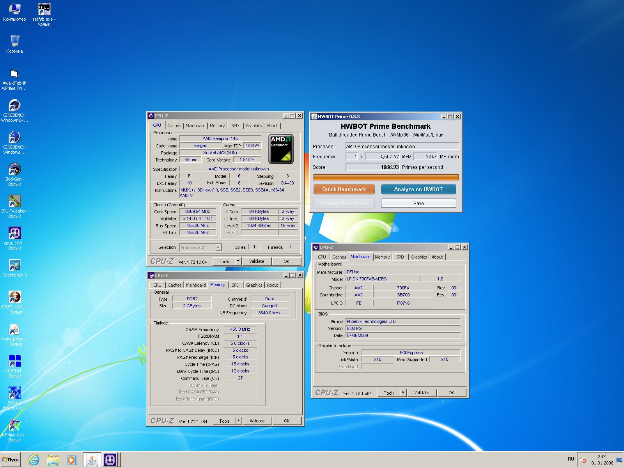Click Tools button in mainboard CPU-Z window
Image resolution: width=624 pixels, height=468 pixels.
(389, 393)
